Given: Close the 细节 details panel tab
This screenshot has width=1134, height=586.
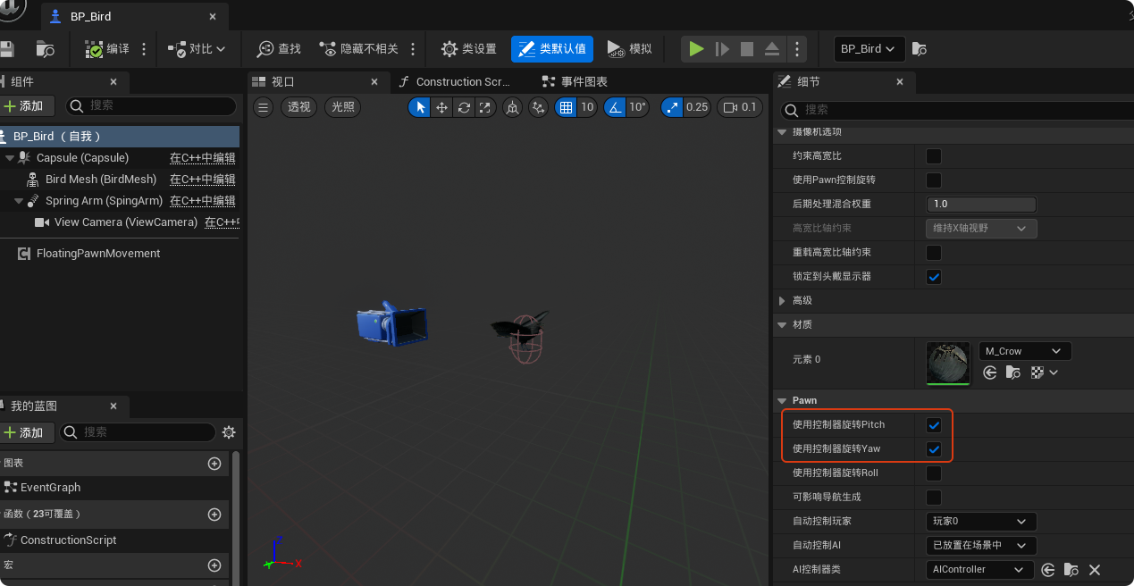Looking at the screenshot, I should click(x=899, y=81).
